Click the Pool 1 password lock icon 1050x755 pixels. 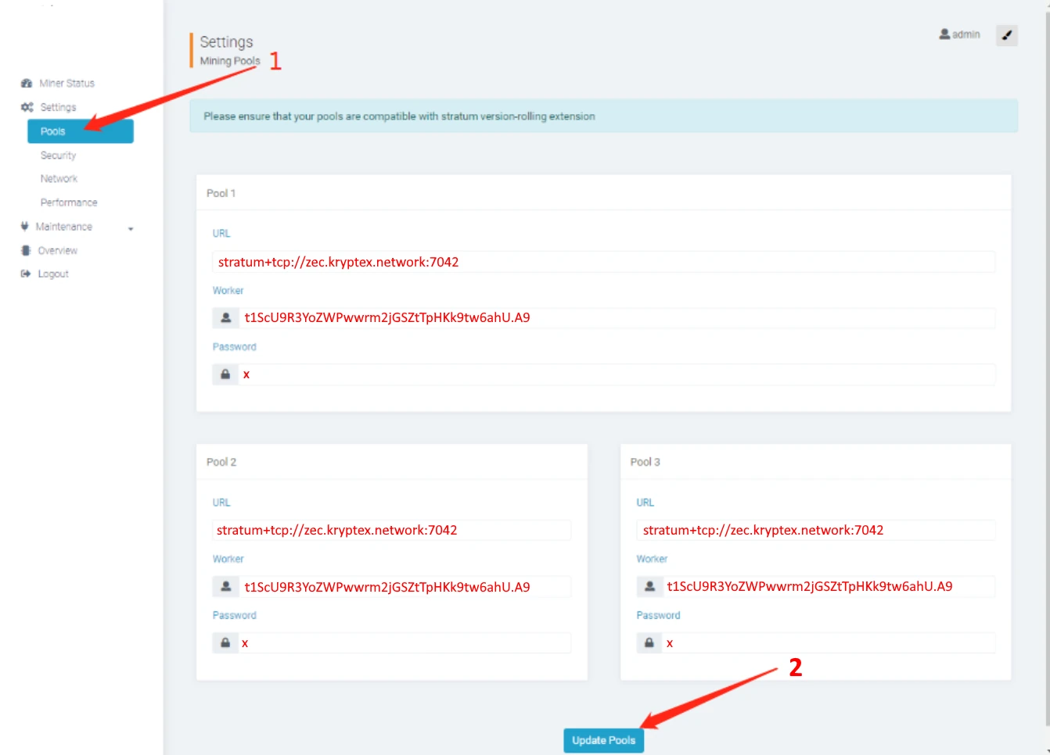225,374
